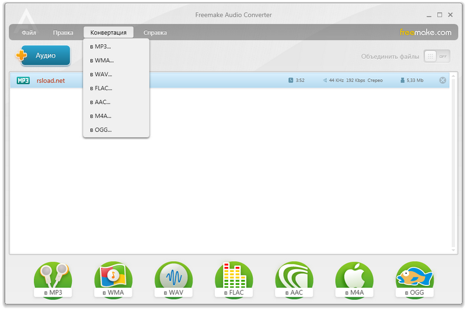Choose "в MP3..." from the dropdown menu

tap(116, 47)
